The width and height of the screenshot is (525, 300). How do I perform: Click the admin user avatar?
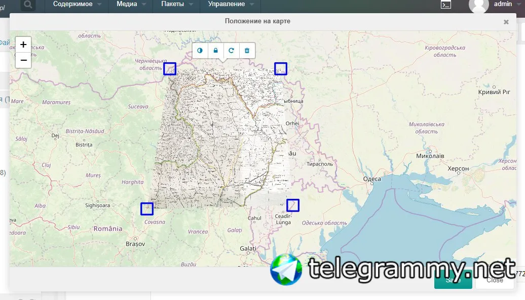tap(479, 6)
